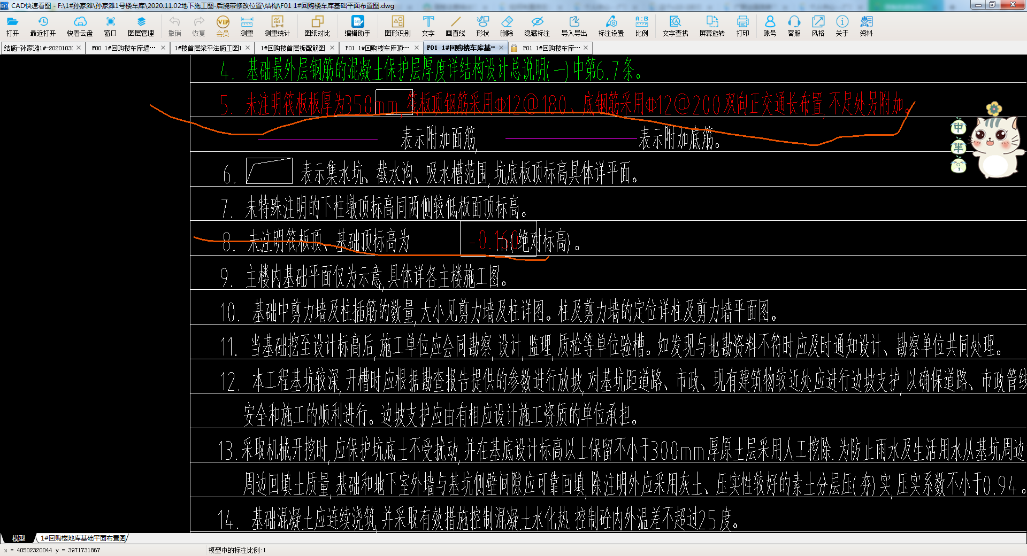The width and height of the screenshot is (1027, 556).
Task: Open the 资料 resources
Action: (x=866, y=26)
